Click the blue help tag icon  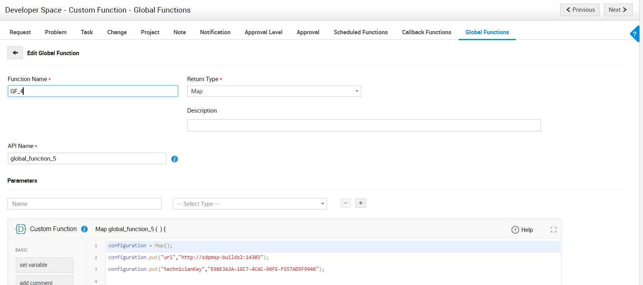(x=635, y=34)
